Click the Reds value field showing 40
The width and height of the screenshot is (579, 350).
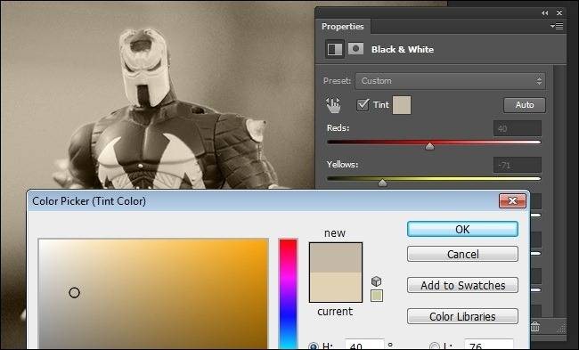click(x=518, y=128)
